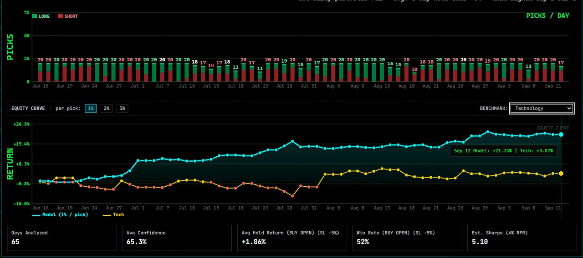Select the 3% per pick option

pyautogui.click(x=122, y=109)
